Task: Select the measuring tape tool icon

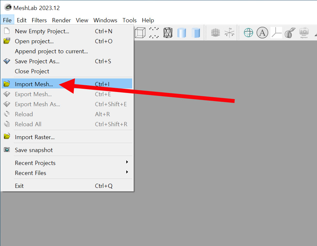Action: [290, 33]
